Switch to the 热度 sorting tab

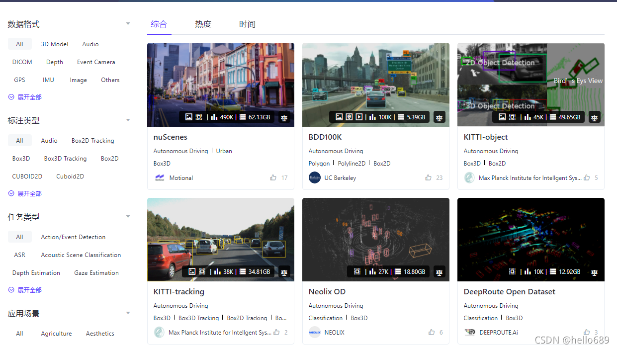203,24
